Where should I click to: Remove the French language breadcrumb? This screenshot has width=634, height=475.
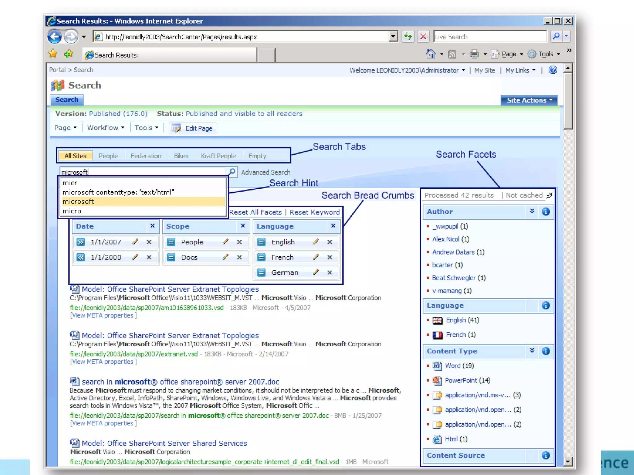point(330,257)
